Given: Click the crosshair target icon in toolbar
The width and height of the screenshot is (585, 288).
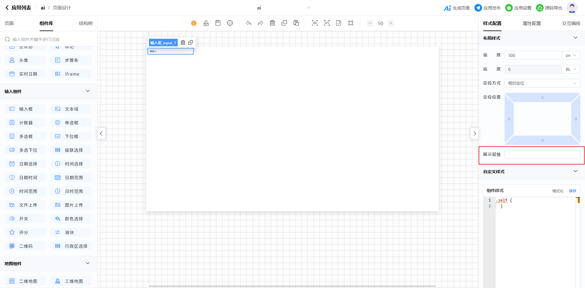Looking at the screenshot, I should click(230, 23).
